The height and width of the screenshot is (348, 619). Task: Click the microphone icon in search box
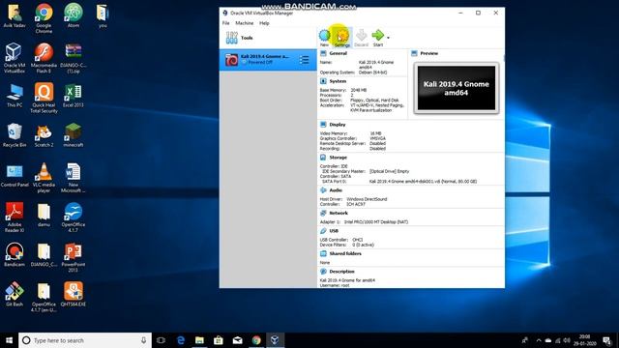(x=143, y=340)
